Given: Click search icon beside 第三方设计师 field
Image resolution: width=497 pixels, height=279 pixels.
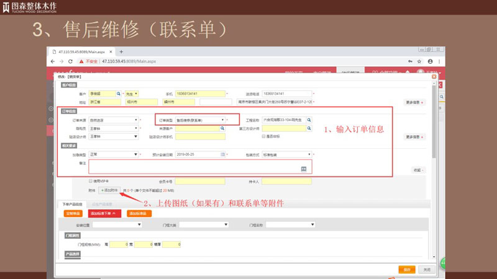Looking at the screenshot, I should tap(308, 128).
